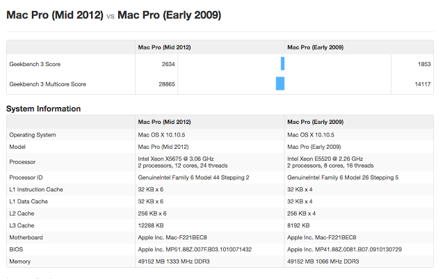Select the L2 Cache row label
This screenshot has width=445, height=279.
click(x=22, y=214)
